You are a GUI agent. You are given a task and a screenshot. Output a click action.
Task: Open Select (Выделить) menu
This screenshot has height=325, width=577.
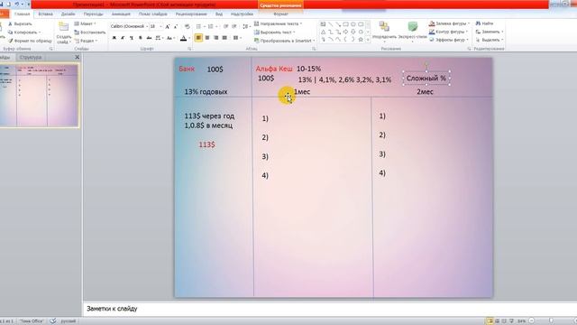point(490,40)
